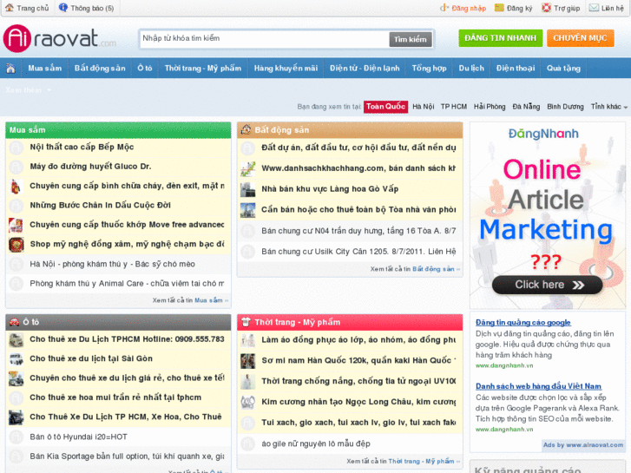Click the orange CHUYÊN MỤC button
The width and height of the screenshot is (631, 473).
click(x=580, y=38)
